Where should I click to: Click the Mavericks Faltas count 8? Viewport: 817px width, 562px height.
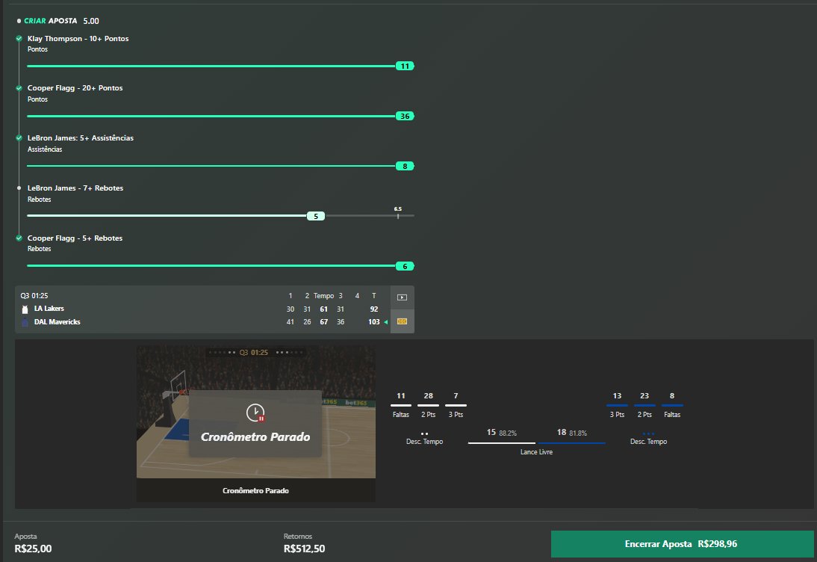click(672, 395)
